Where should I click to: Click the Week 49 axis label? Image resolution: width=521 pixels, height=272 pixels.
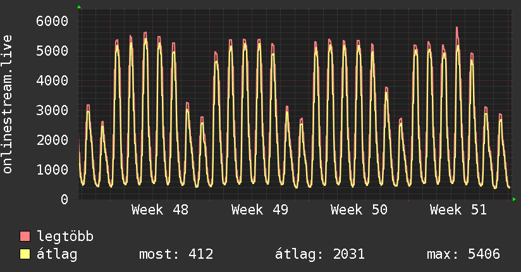tap(259, 210)
